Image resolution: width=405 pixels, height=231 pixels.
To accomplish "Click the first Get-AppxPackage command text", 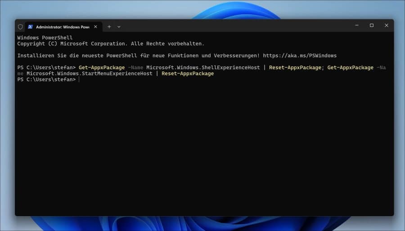I will [102, 67].
